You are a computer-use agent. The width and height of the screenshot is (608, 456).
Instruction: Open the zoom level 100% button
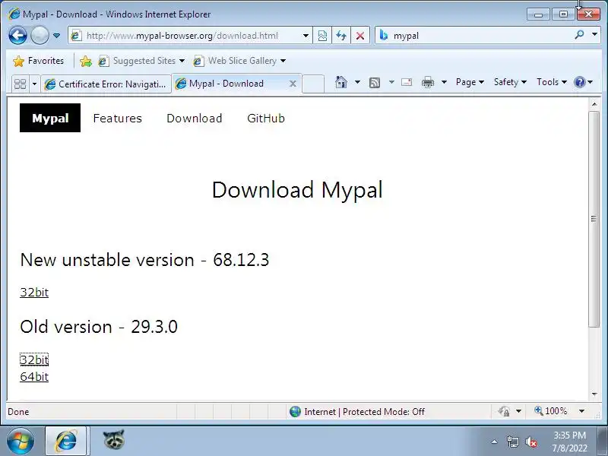(552, 411)
